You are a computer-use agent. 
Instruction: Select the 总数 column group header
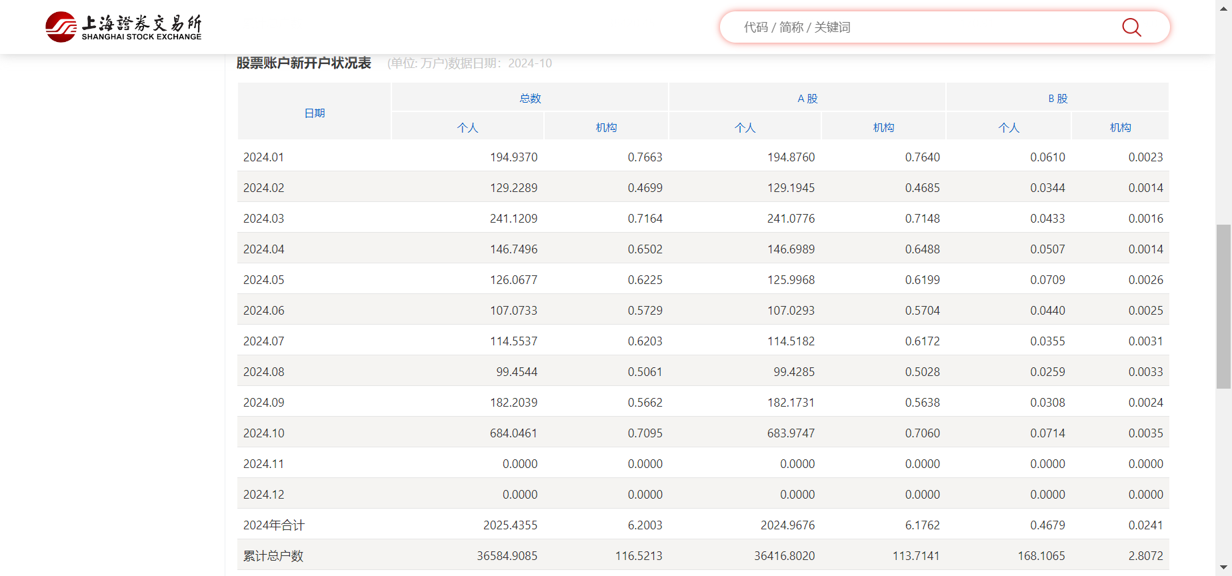pyautogui.click(x=530, y=98)
